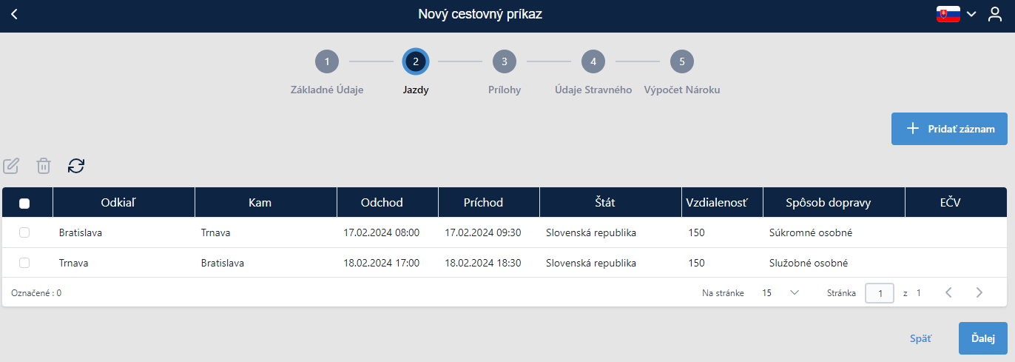
Task: Click the Ďalej button
Action: tap(983, 338)
